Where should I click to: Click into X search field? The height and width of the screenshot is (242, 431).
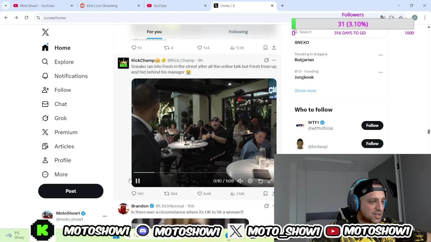pyautogui.click(x=340, y=32)
